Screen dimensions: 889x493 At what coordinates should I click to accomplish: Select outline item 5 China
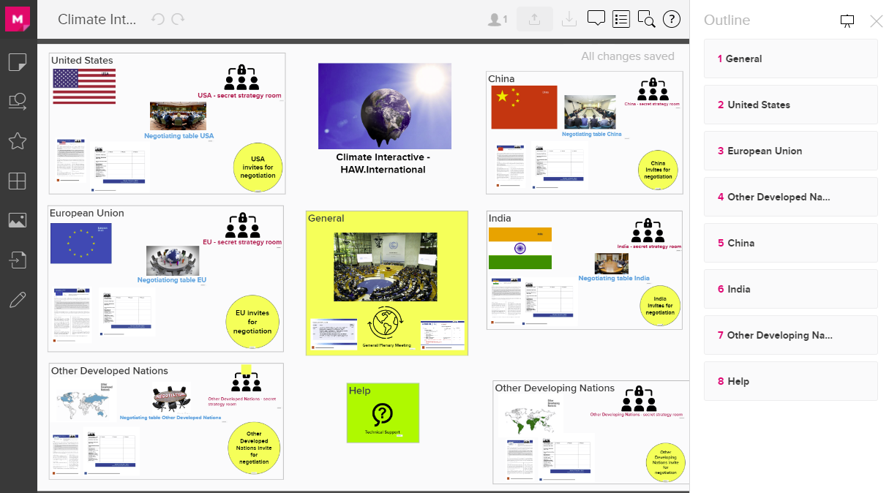pos(790,243)
